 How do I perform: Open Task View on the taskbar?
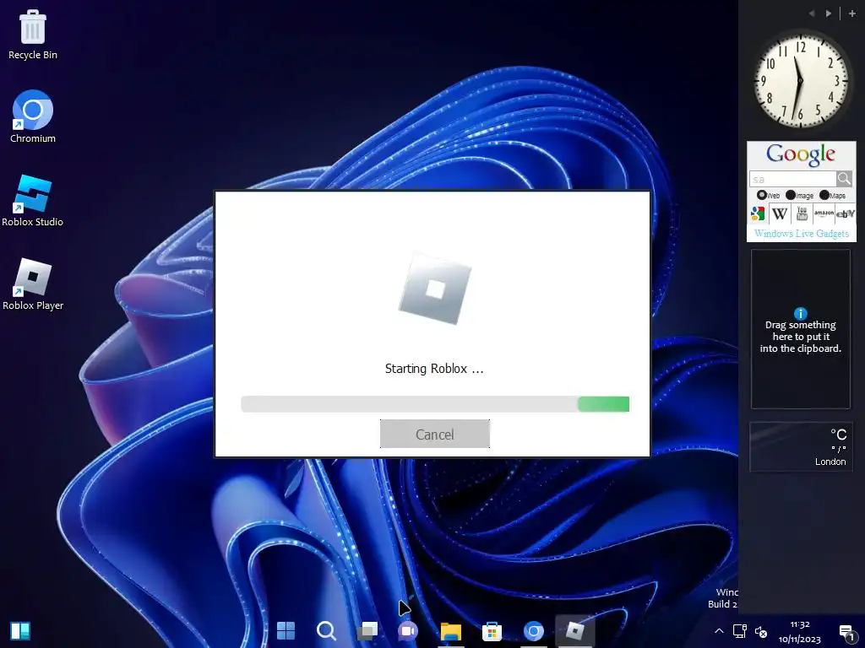pyautogui.click(x=367, y=630)
